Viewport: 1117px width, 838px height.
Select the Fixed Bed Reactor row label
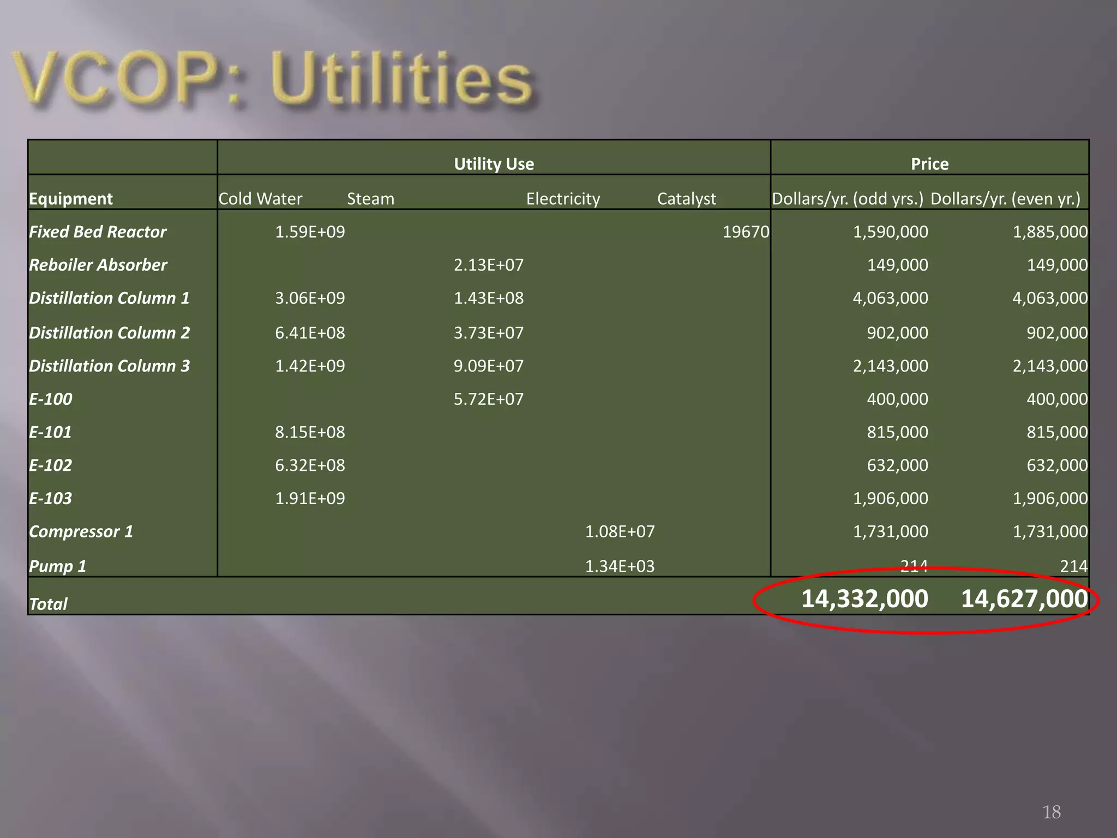point(98,232)
